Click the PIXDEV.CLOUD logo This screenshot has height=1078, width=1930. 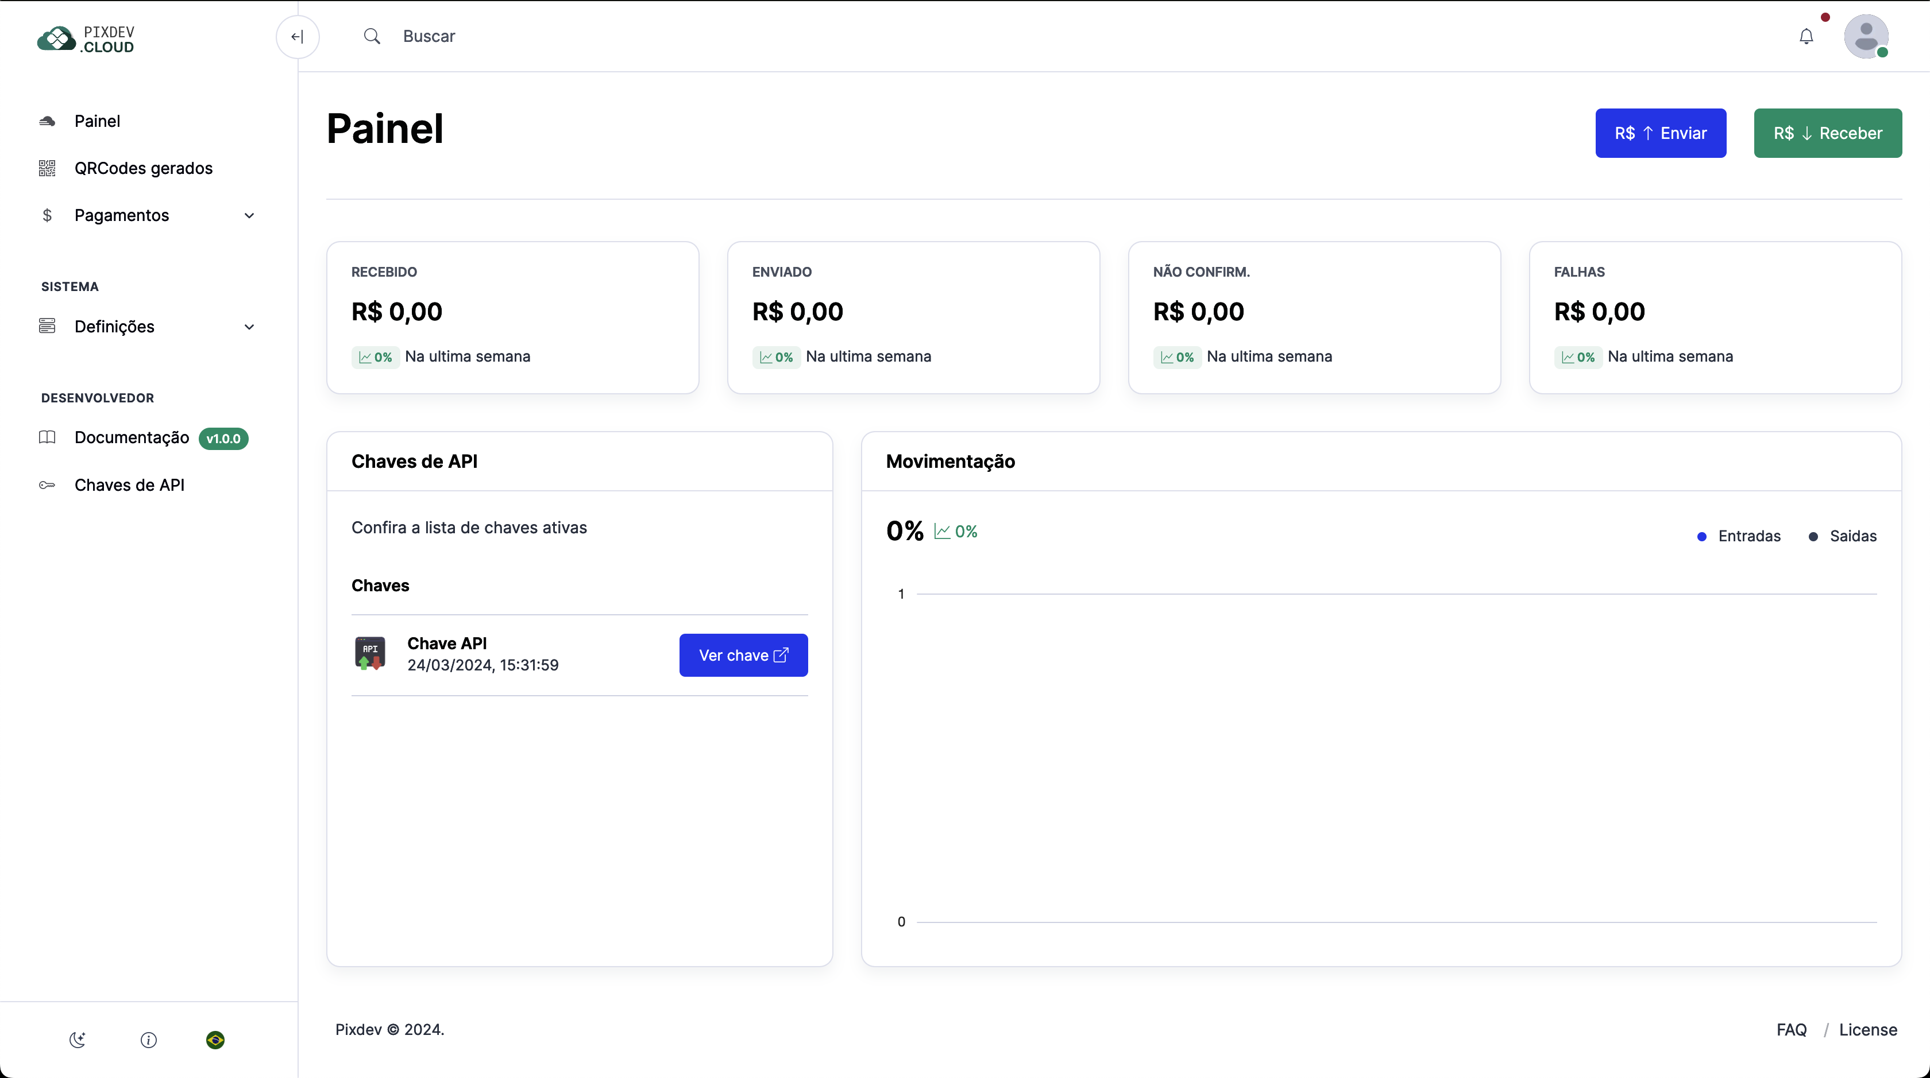pos(86,39)
